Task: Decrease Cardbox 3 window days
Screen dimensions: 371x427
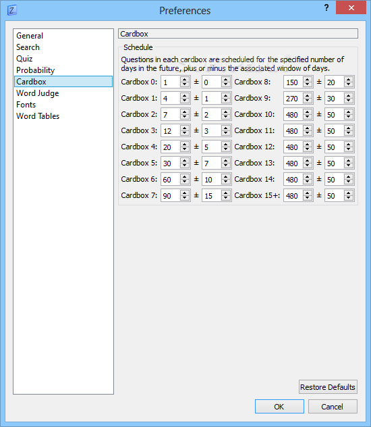Action: click(x=226, y=133)
